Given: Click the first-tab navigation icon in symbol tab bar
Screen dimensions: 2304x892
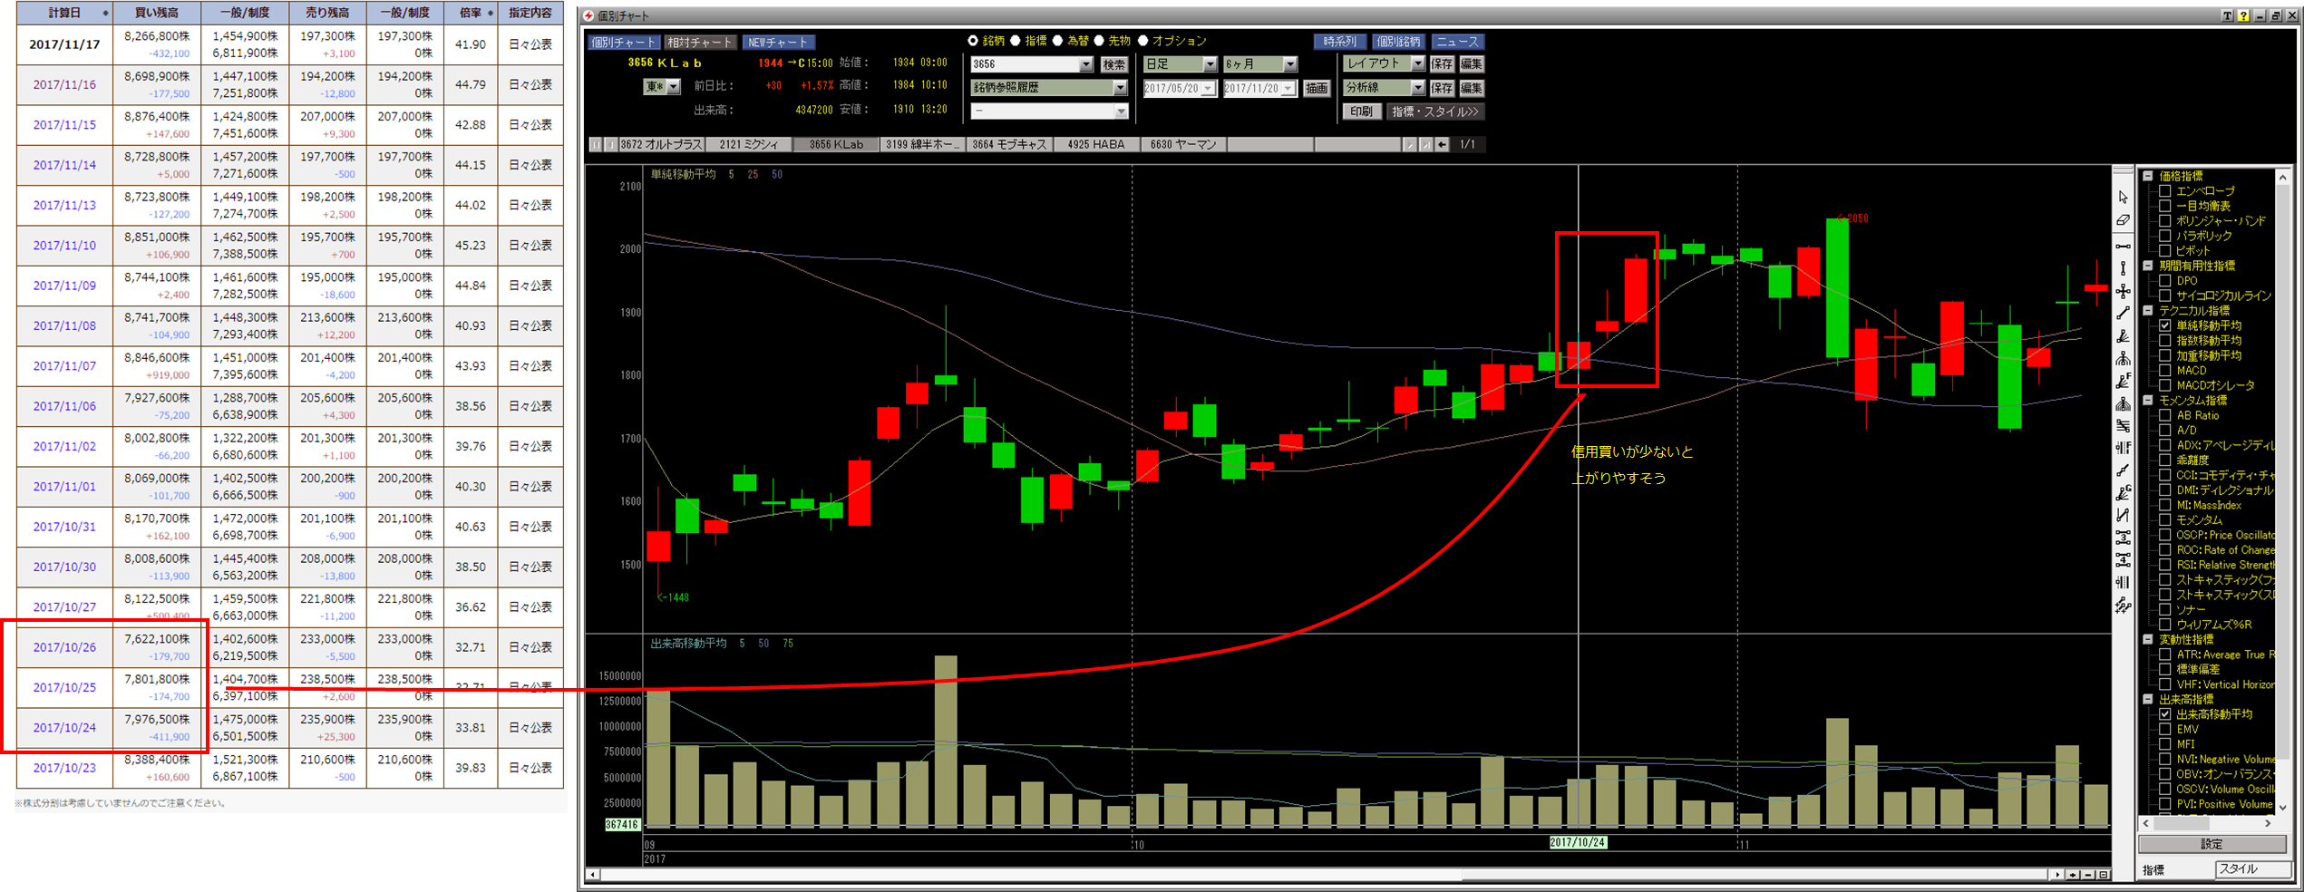Looking at the screenshot, I should [596, 144].
